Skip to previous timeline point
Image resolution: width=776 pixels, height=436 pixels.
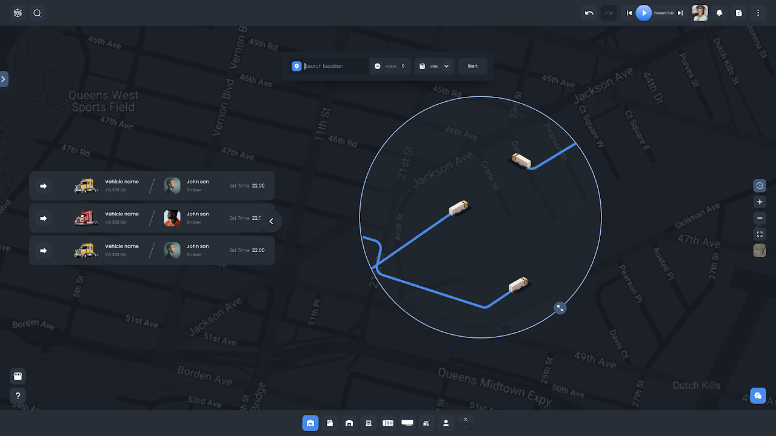click(629, 13)
